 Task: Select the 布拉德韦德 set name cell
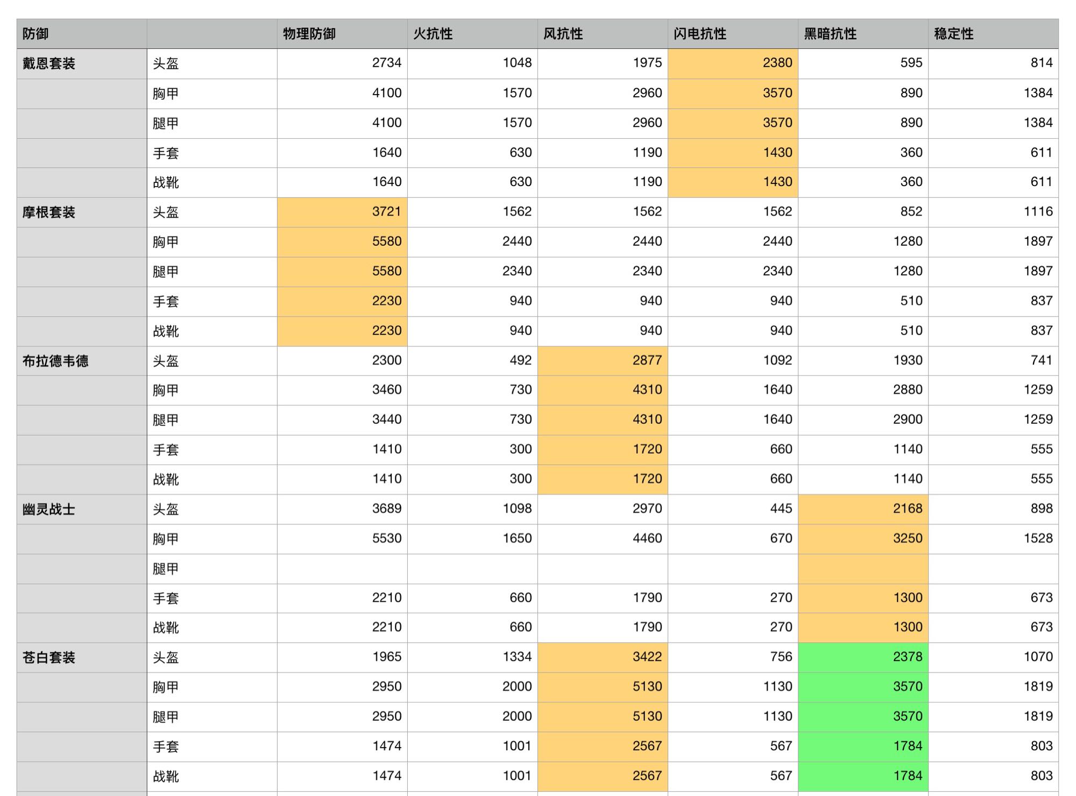click(x=82, y=360)
